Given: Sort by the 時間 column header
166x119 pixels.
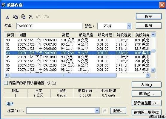Looking at the screenshot, I should 37,35.
